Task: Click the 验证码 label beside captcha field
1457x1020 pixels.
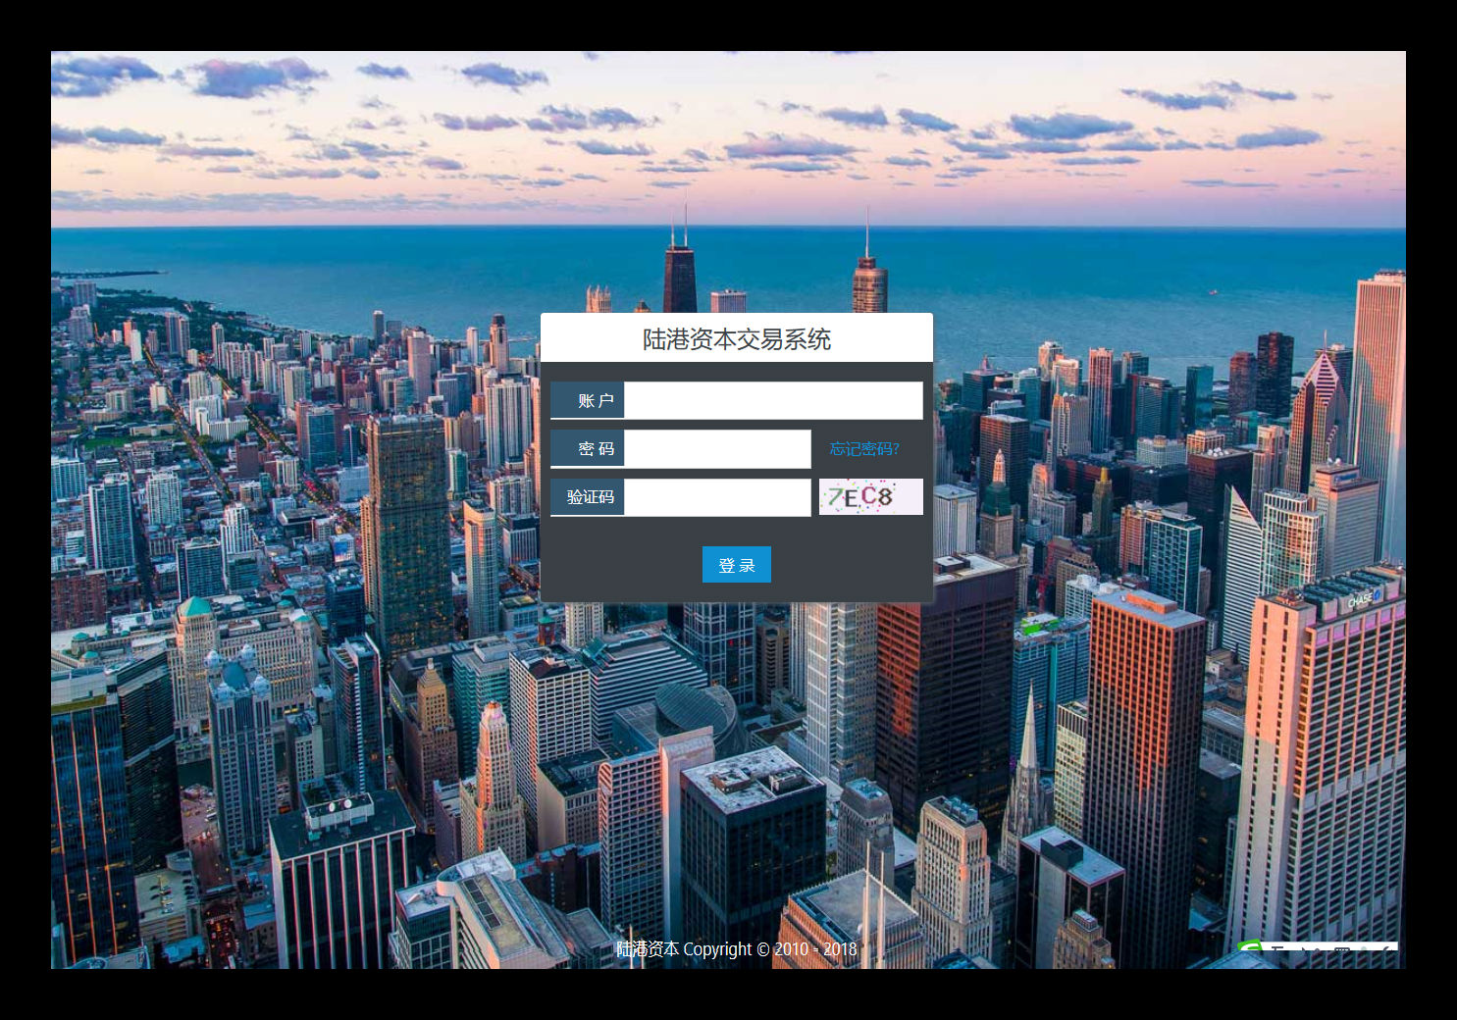Action: 589,497
